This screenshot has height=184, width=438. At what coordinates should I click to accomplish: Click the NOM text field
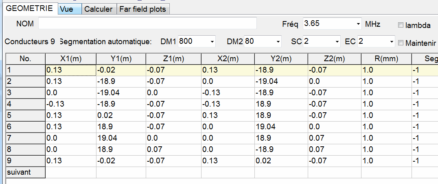(x=147, y=23)
